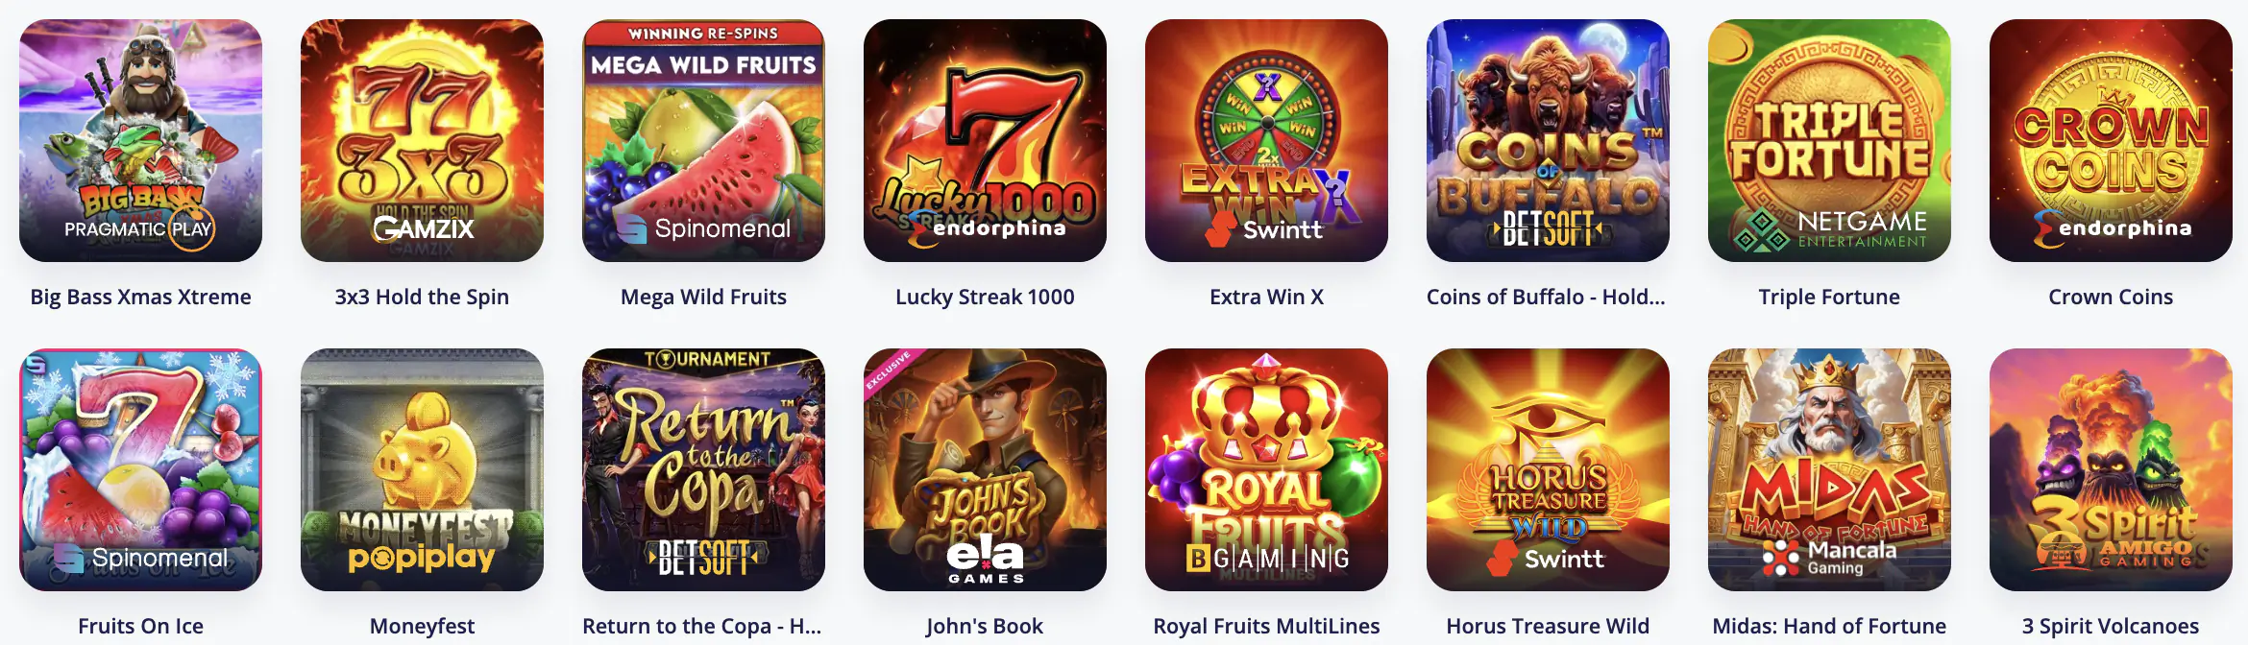Click the Crown Coins title link
2248x645 pixels.
[2111, 298]
